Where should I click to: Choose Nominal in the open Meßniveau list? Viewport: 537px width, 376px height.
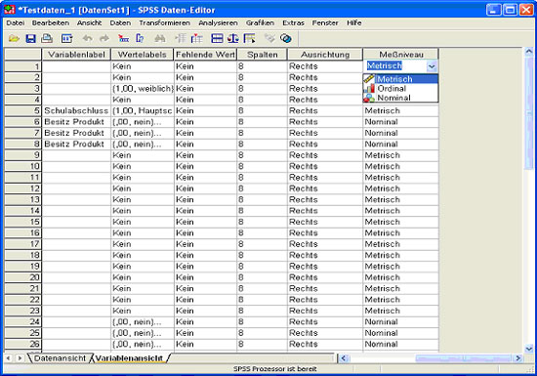400,98
